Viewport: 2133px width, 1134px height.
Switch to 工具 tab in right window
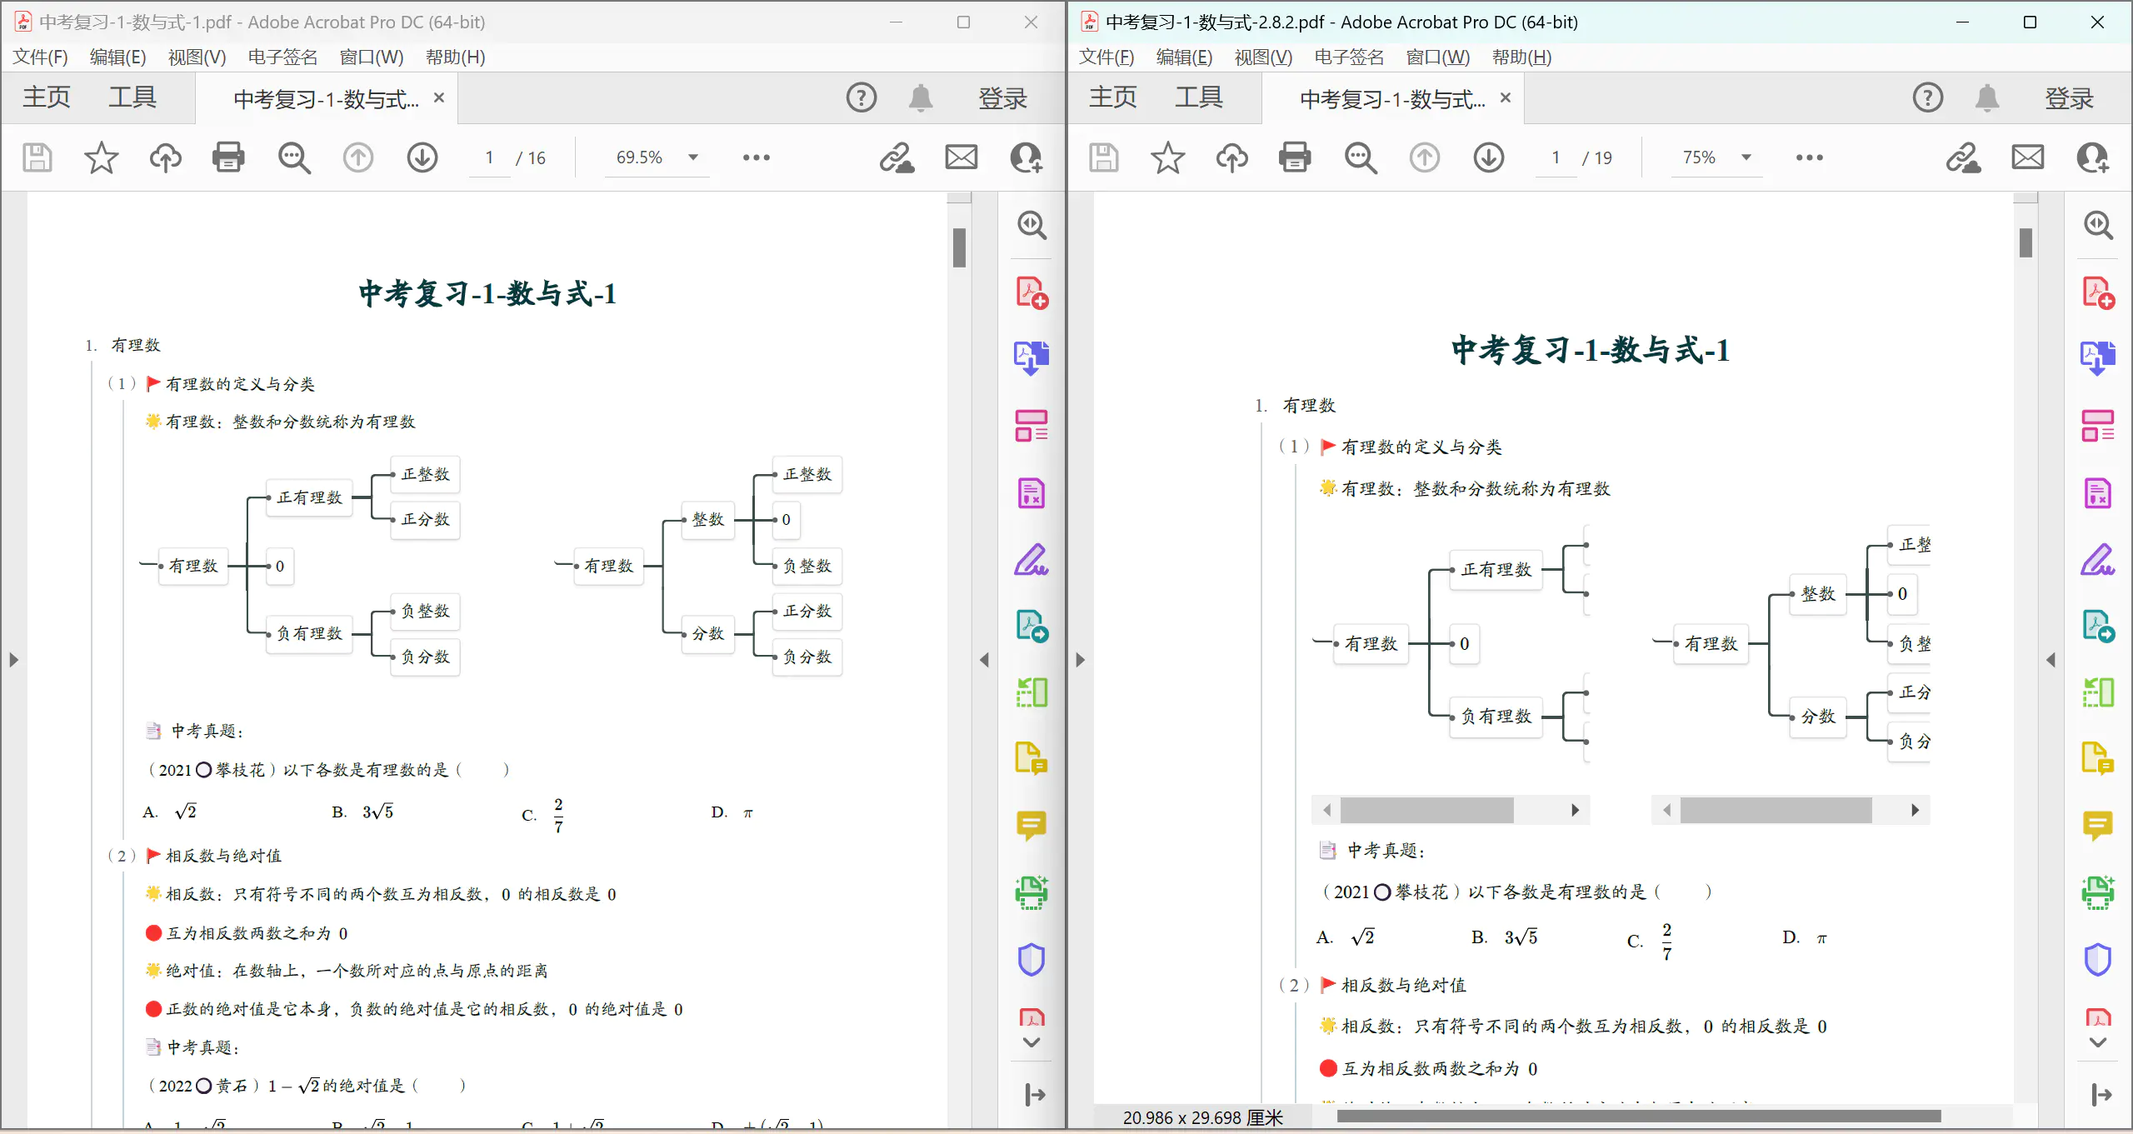click(x=1198, y=97)
